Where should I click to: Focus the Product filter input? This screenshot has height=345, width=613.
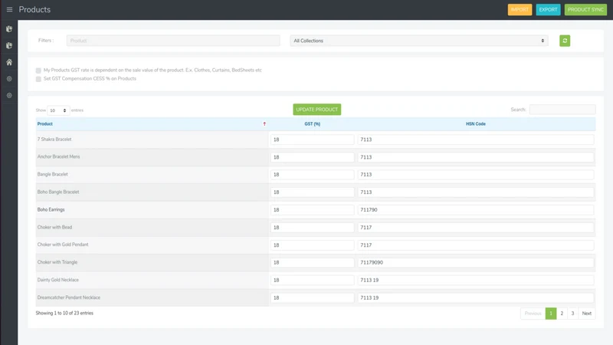click(x=173, y=41)
